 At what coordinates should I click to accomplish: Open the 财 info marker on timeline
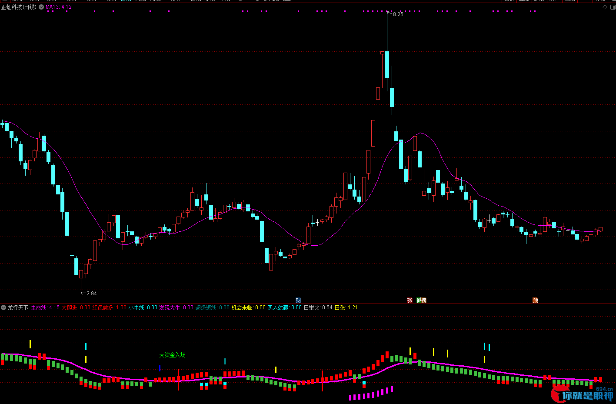point(298,300)
